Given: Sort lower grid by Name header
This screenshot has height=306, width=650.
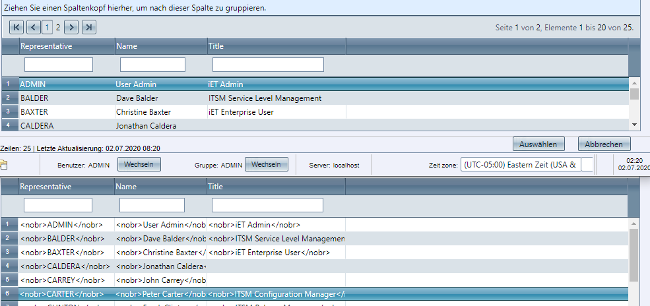Looking at the screenshot, I should tap(160, 187).
